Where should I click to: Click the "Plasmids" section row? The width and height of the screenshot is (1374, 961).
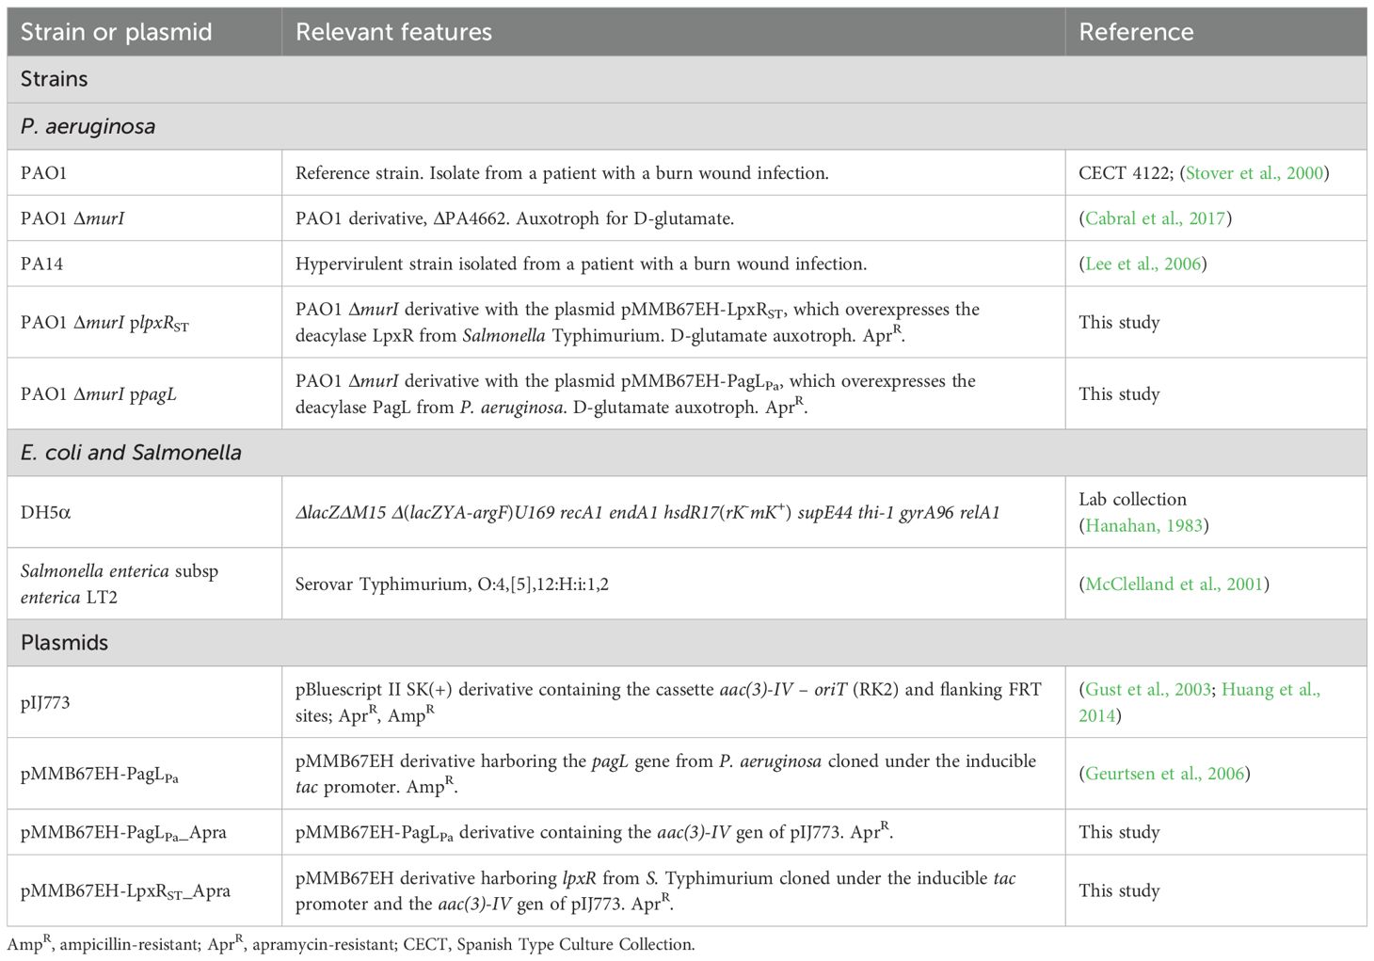click(x=64, y=643)
